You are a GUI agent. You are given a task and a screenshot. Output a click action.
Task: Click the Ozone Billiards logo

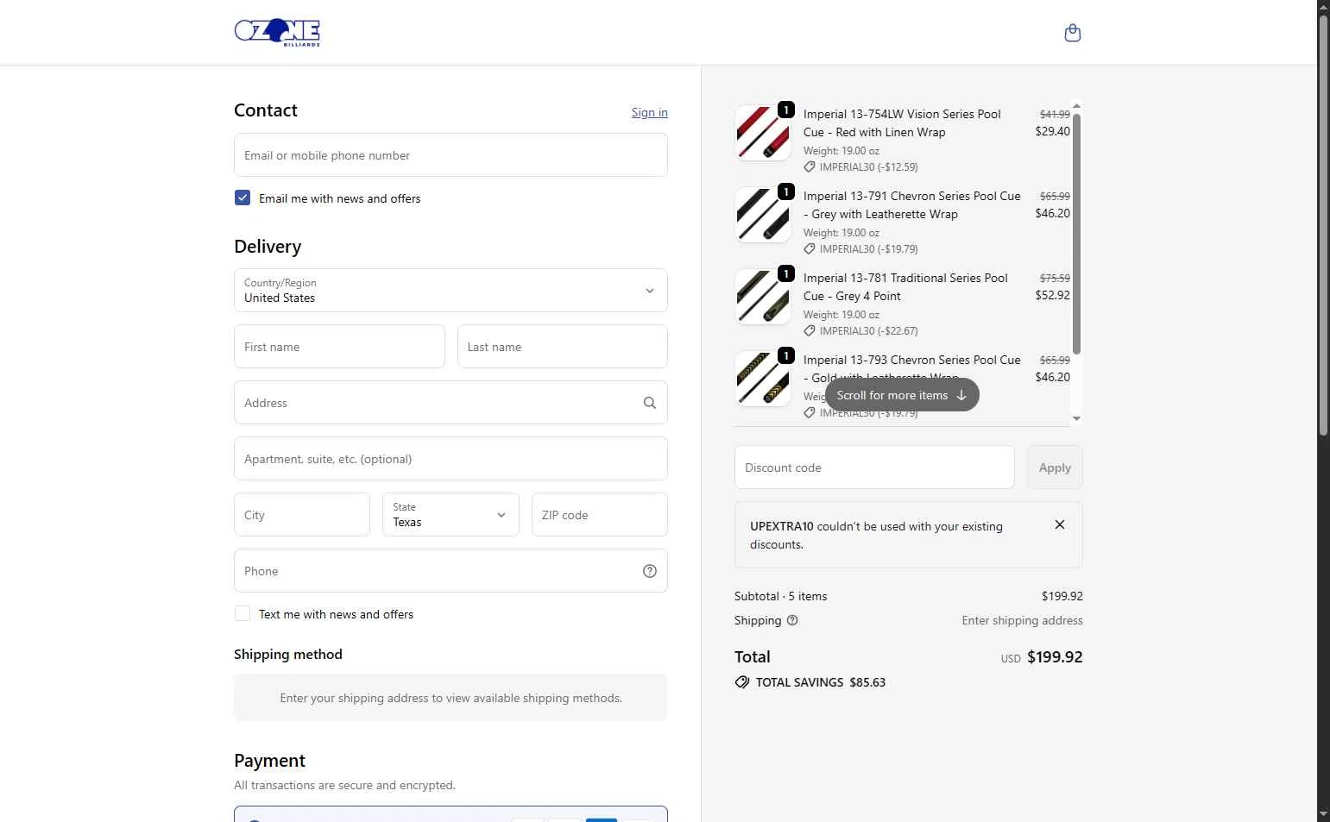(x=277, y=33)
